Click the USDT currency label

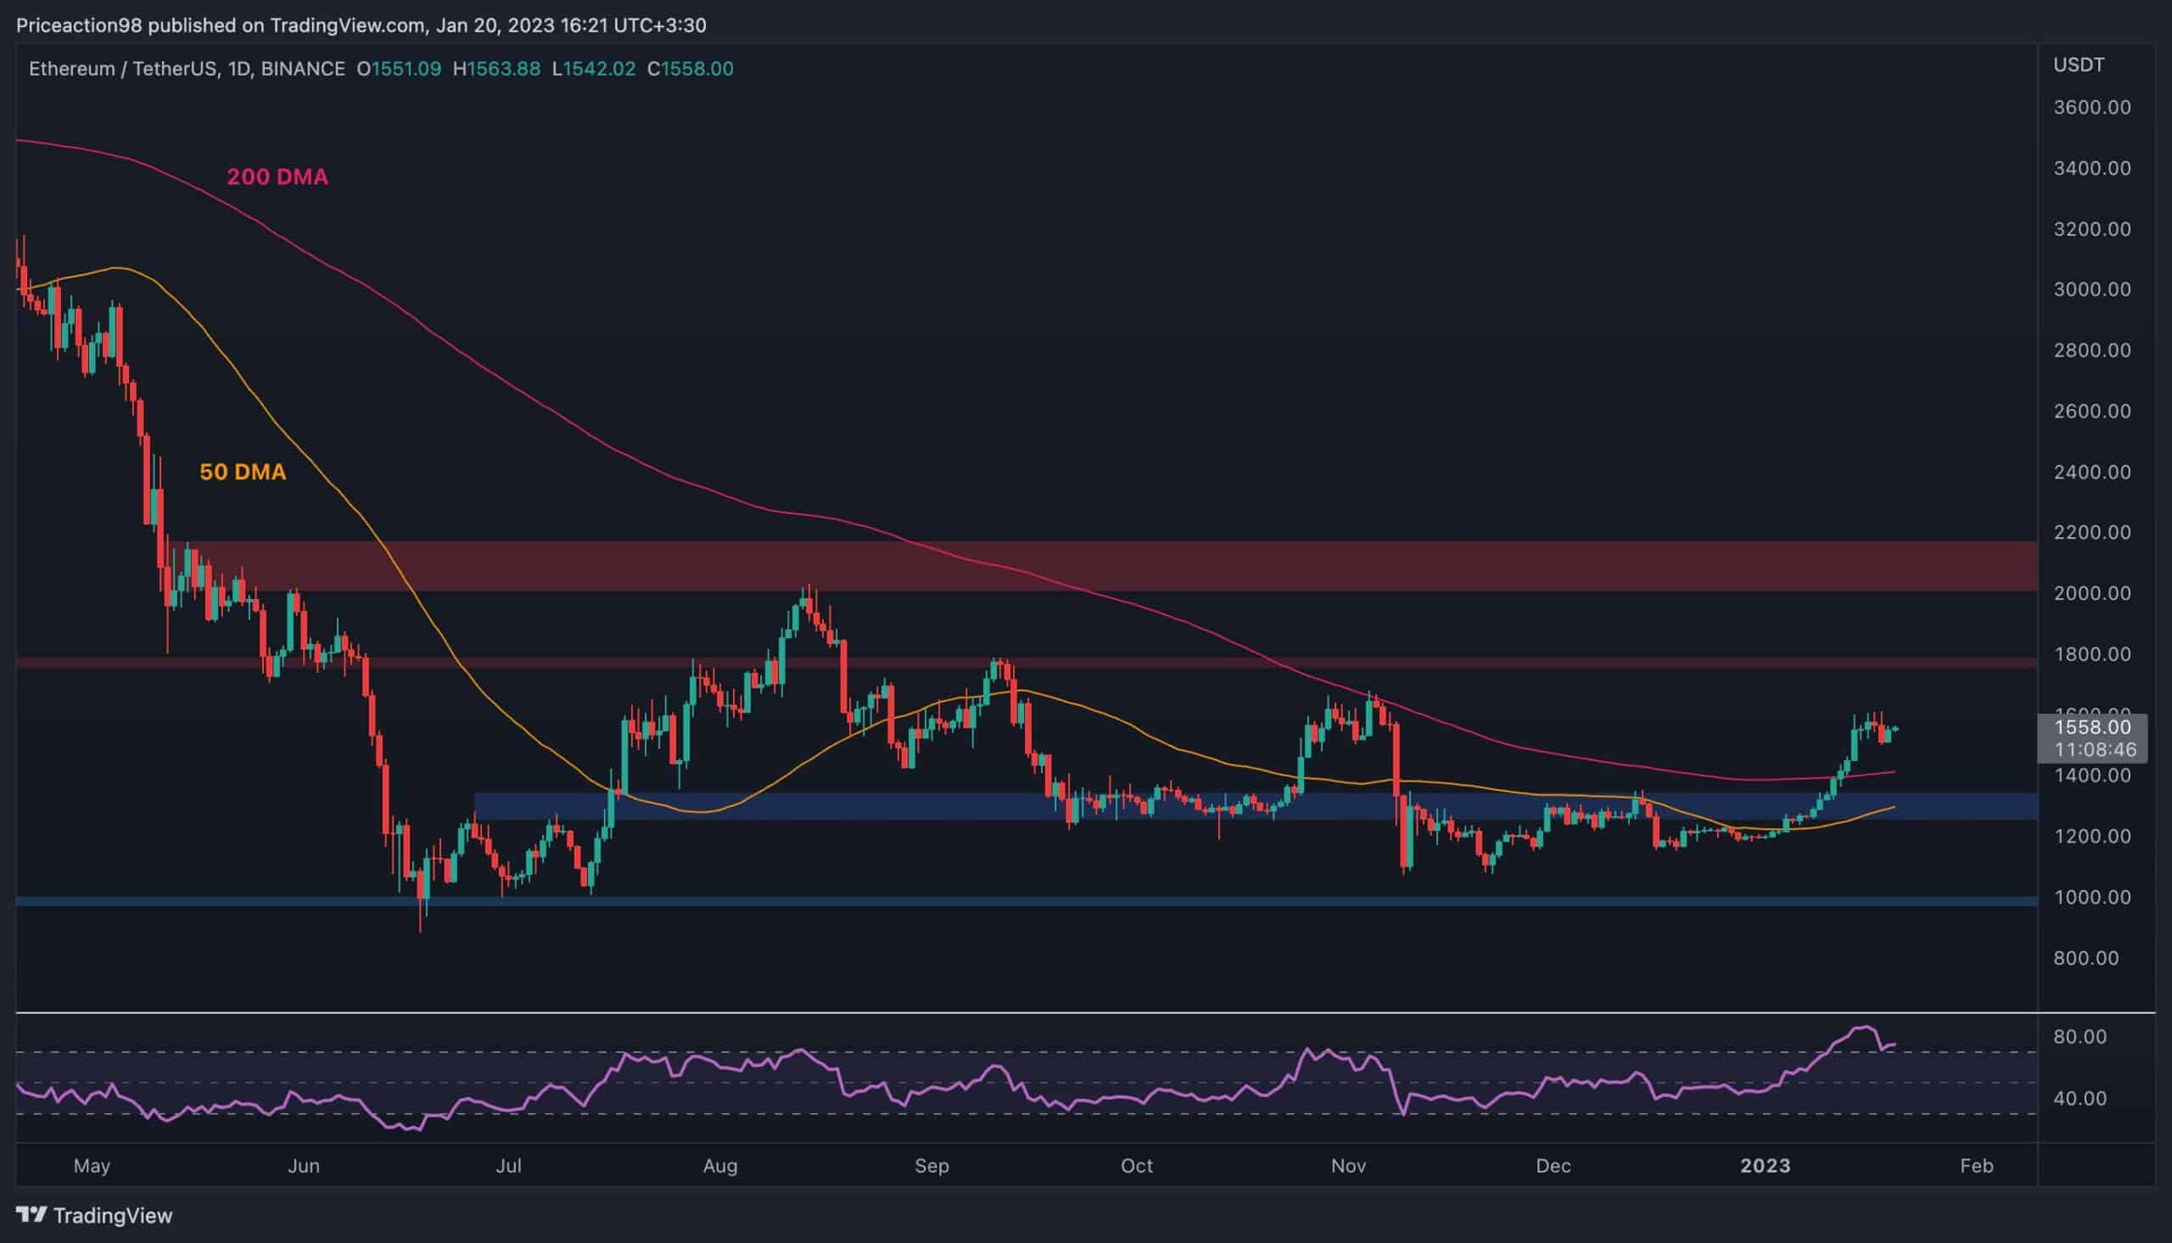[2078, 64]
